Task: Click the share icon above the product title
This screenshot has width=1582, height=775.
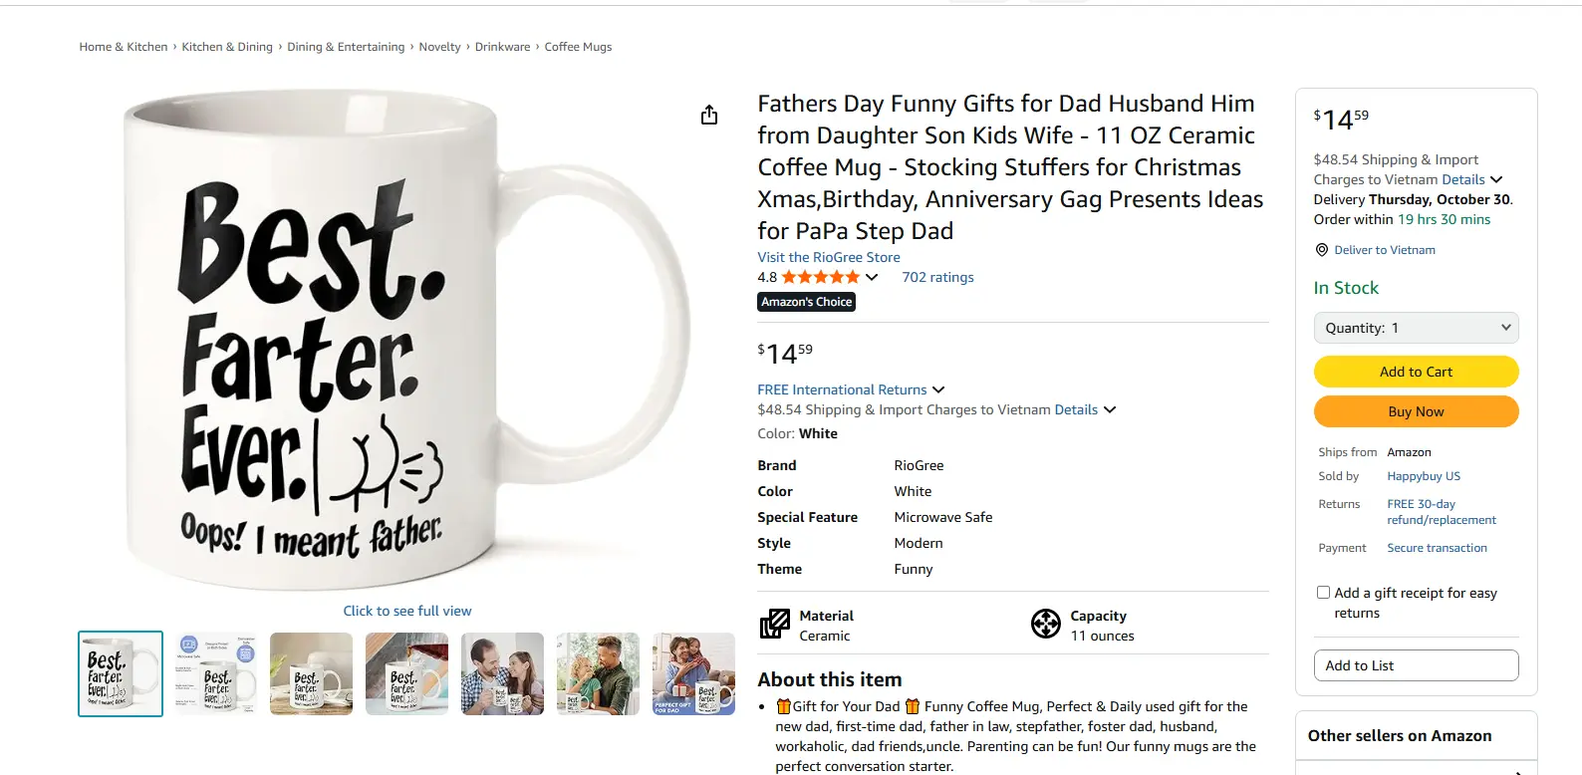Action: pos(708,115)
